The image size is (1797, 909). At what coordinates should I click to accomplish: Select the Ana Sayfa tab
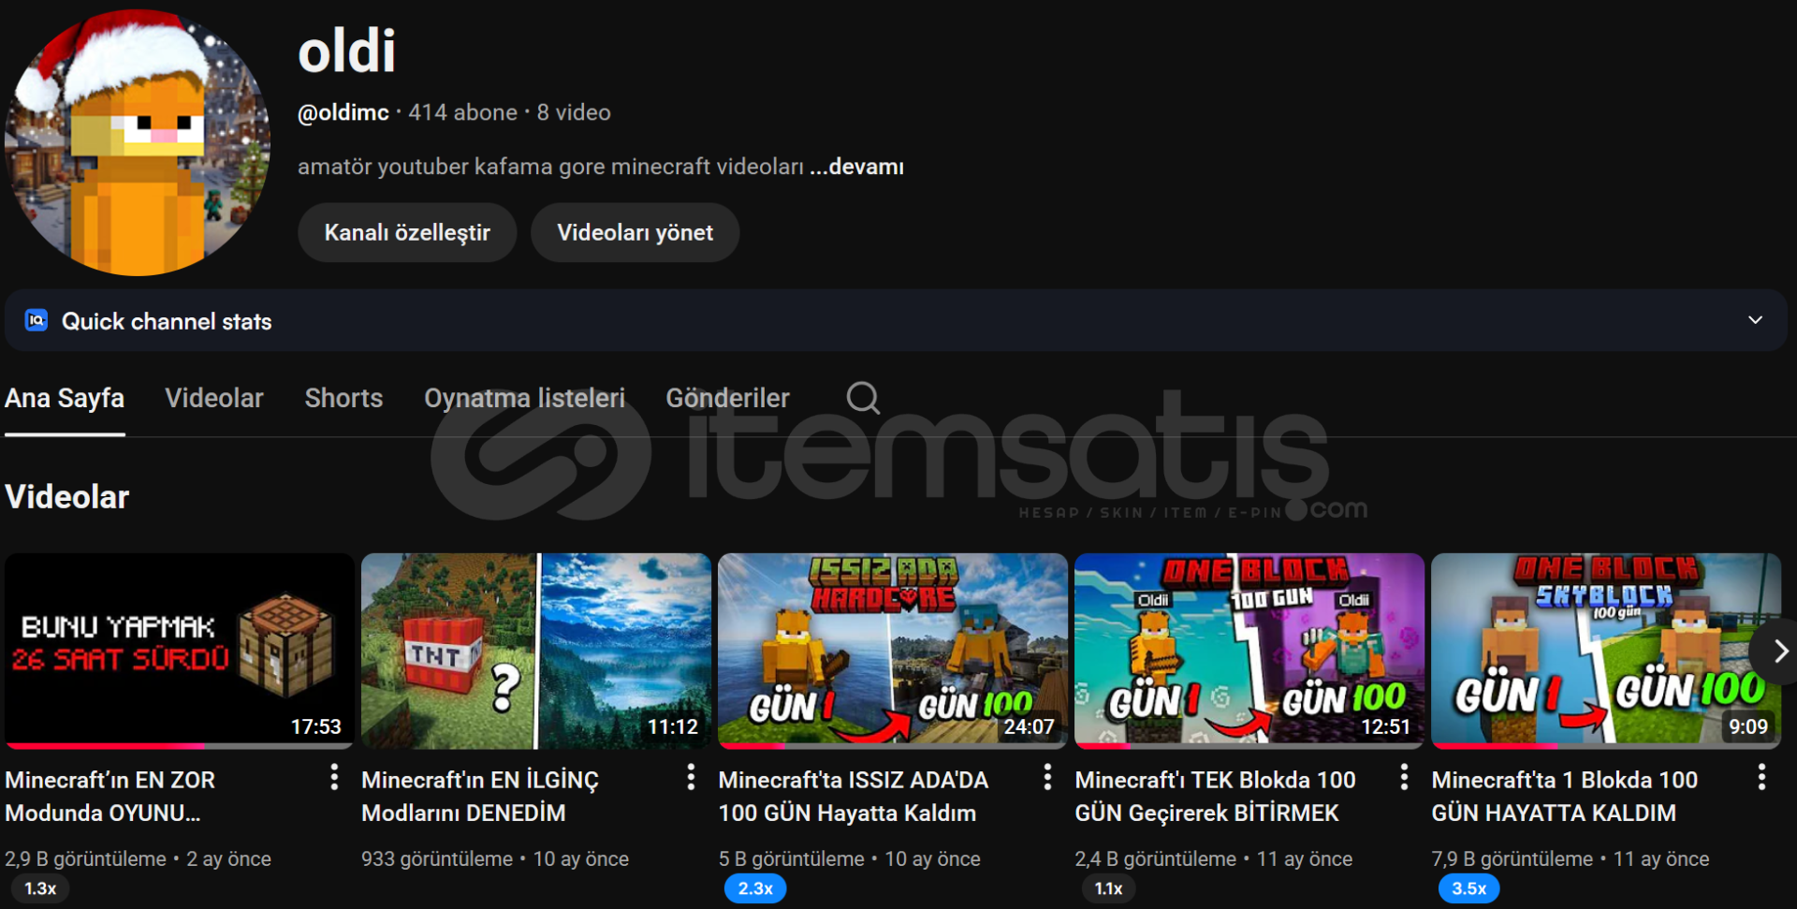tap(65, 398)
